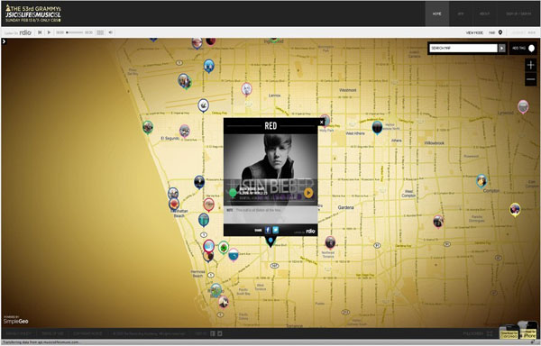Open the playlist grid icon in player bar

point(100,32)
